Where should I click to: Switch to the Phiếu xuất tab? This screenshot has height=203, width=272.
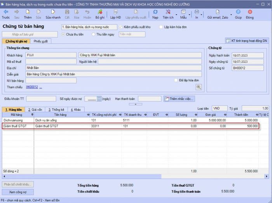click(40, 41)
